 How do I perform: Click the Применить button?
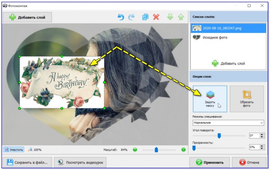point(210,162)
